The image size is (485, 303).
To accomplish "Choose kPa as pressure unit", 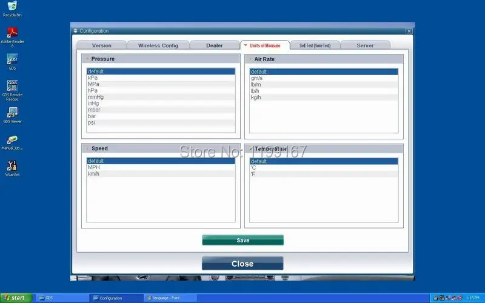I will point(161,78).
